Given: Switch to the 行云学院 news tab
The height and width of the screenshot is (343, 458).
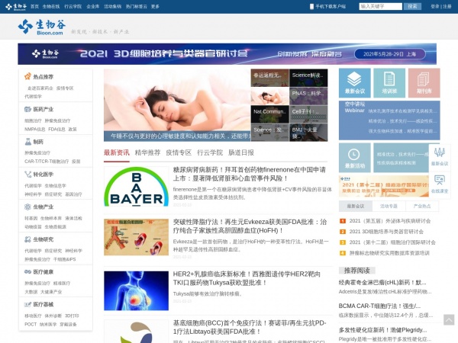Looking at the screenshot, I should click(x=210, y=152).
